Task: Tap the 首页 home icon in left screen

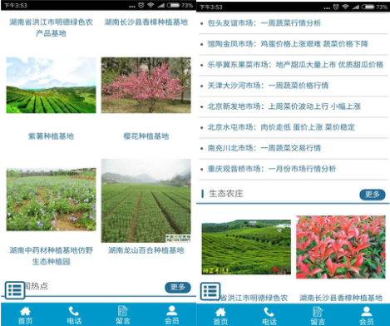Action: tap(25, 315)
